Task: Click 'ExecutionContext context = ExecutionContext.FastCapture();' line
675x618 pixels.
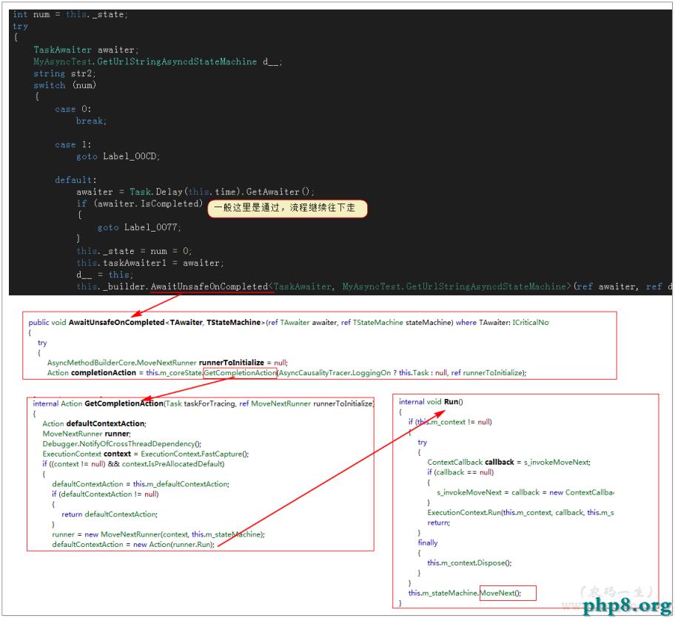Action: point(146,454)
